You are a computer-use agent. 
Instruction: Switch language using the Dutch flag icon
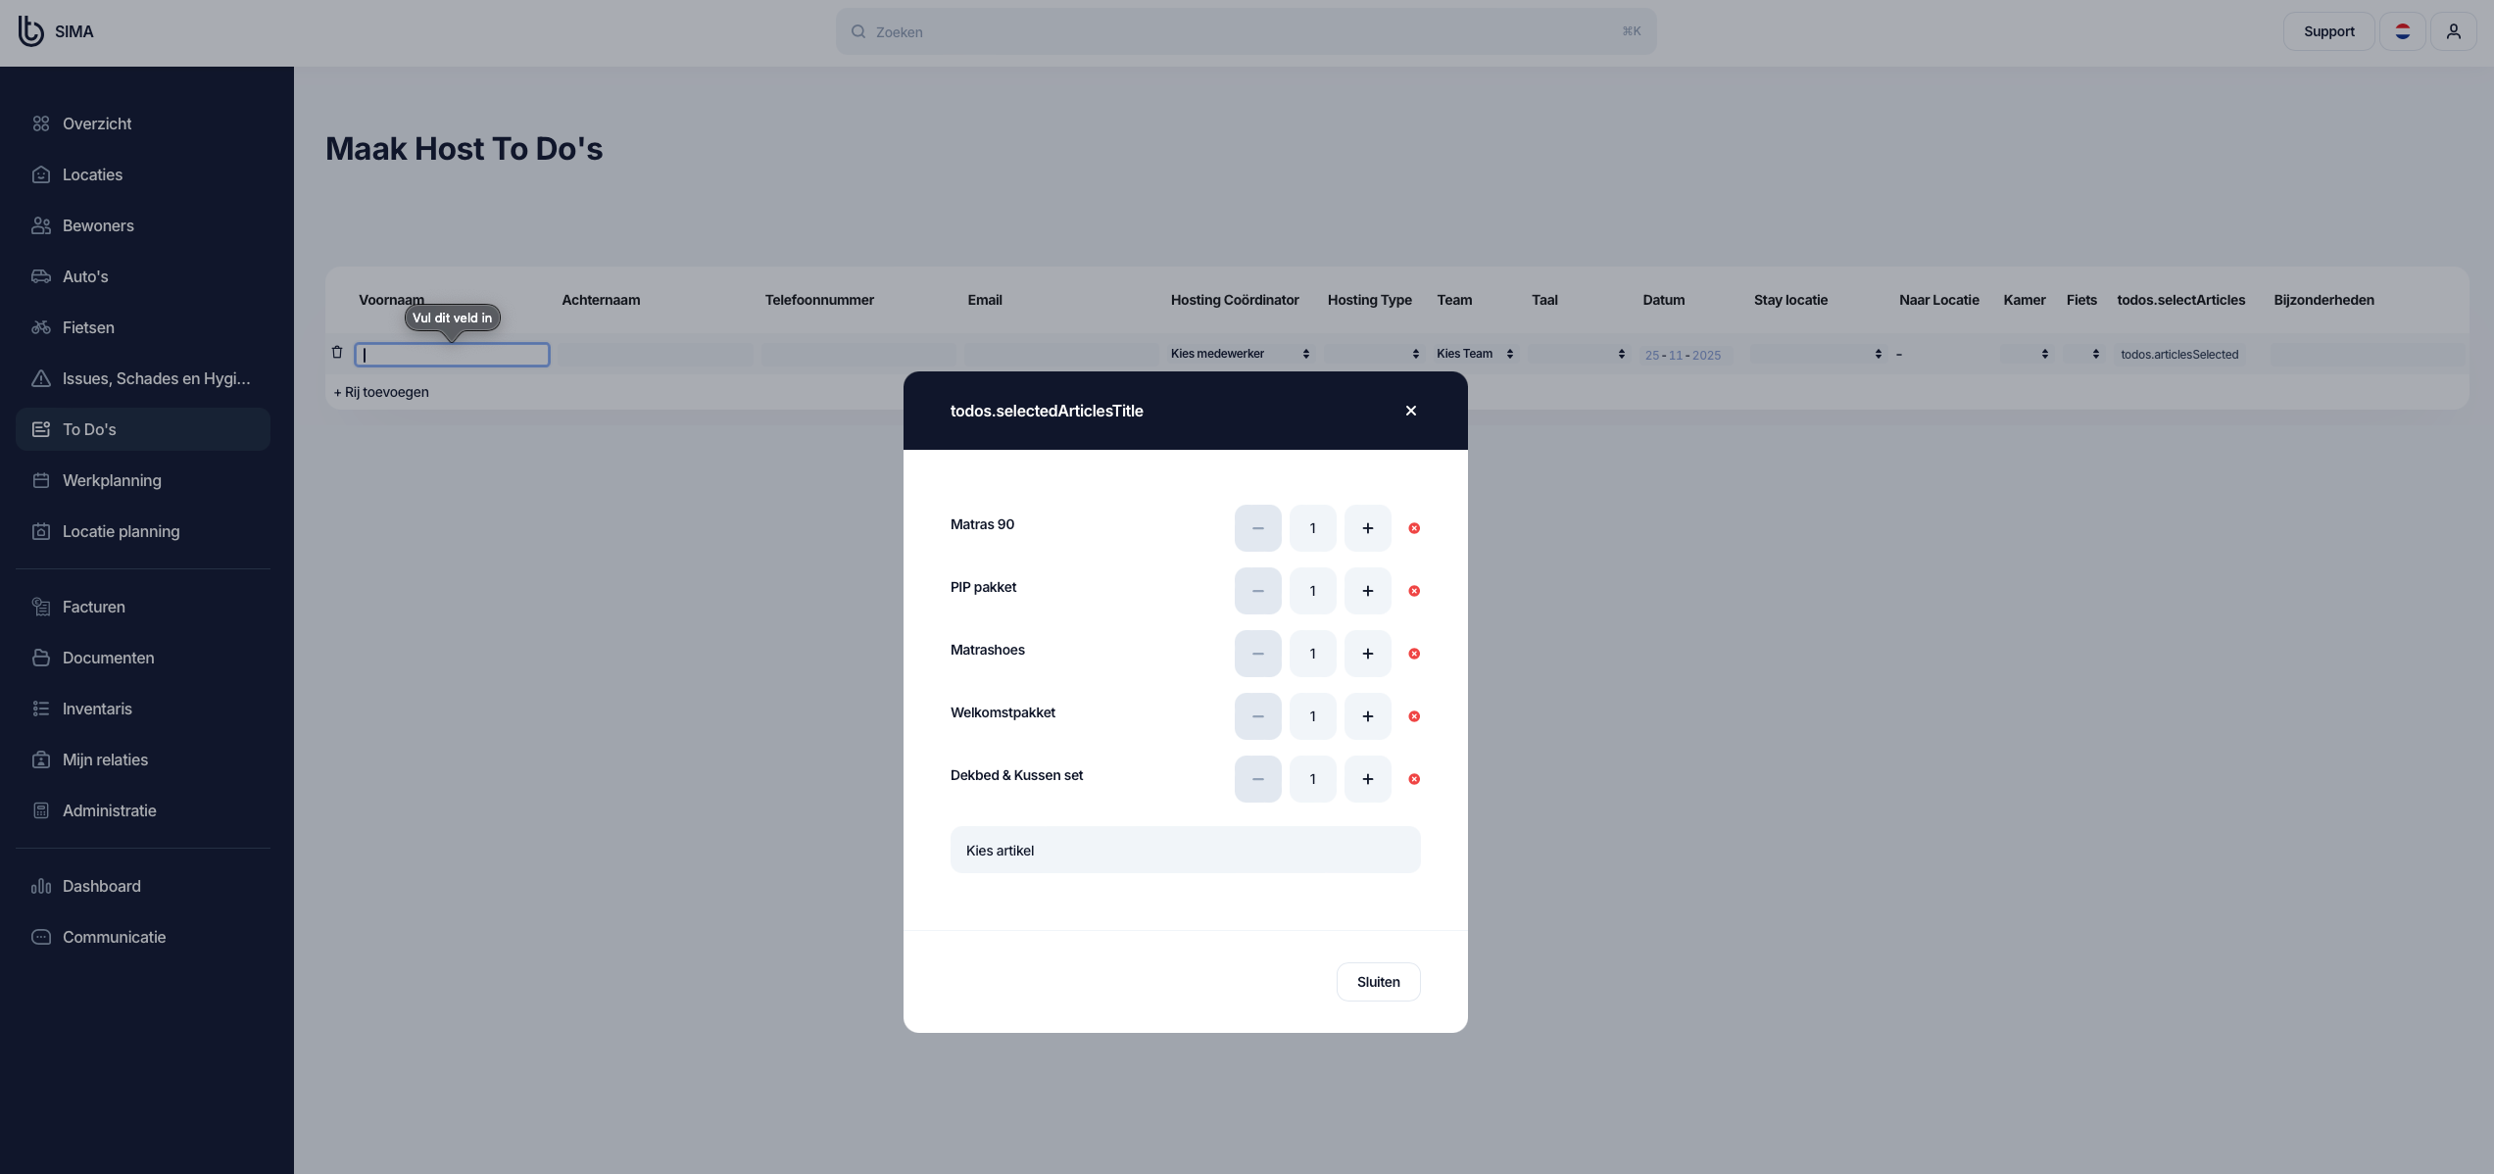click(x=2402, y=31)
